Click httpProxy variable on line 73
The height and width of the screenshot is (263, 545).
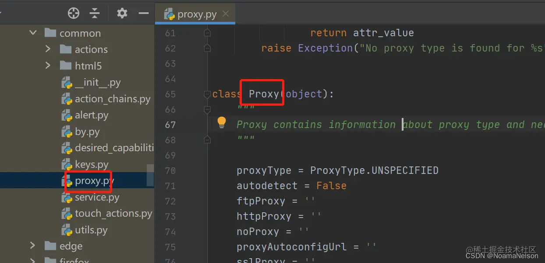point(264,216)
